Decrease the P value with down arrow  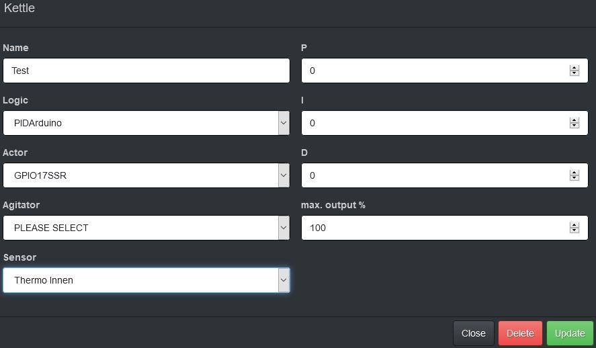pyautogui.click(x=574, y=73)
